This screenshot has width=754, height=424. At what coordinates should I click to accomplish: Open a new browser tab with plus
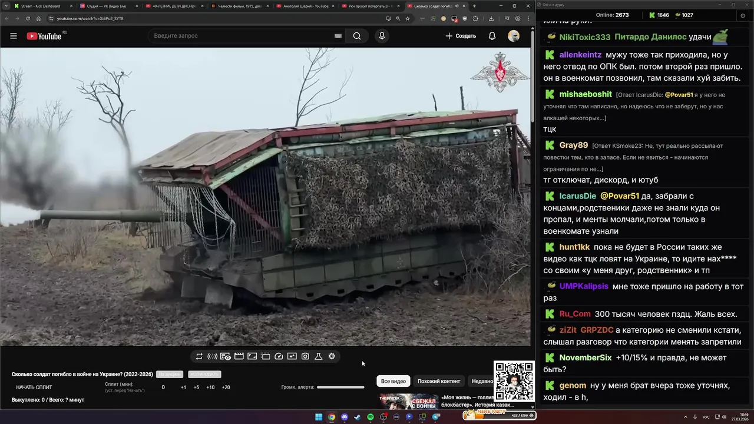(x=474, y=6)
